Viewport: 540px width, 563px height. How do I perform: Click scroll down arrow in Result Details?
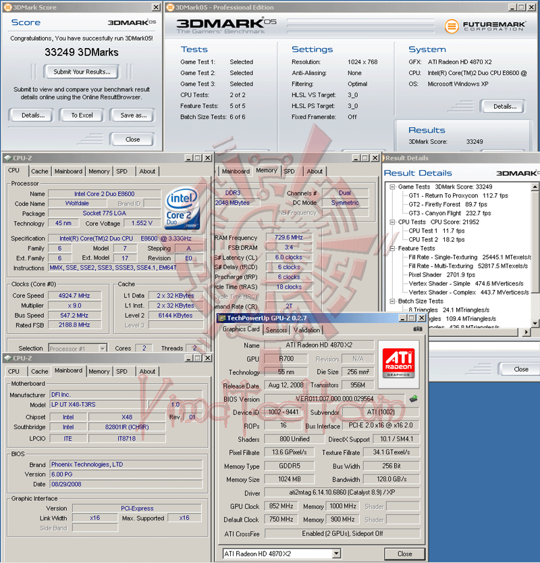tap(535, 323)
